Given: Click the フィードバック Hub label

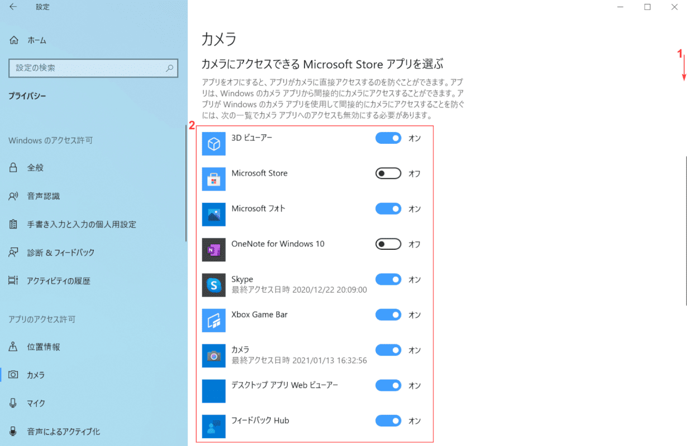Looking at the screenshot, I should (260, 420).
